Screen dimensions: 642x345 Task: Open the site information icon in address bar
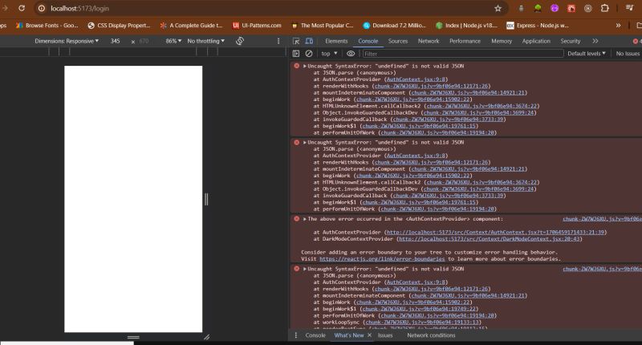click(x=42, y=8)
